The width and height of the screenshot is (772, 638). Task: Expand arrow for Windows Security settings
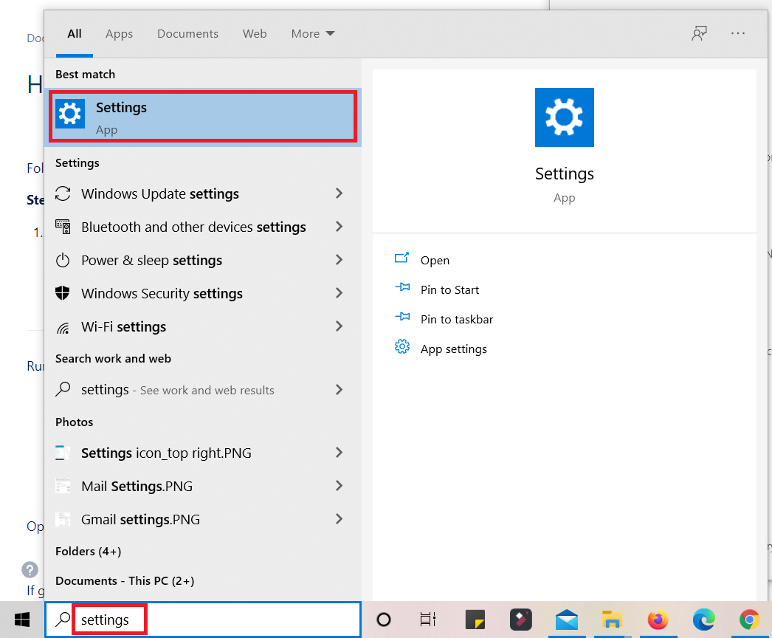pyautogui.click(x=339, y=292)
